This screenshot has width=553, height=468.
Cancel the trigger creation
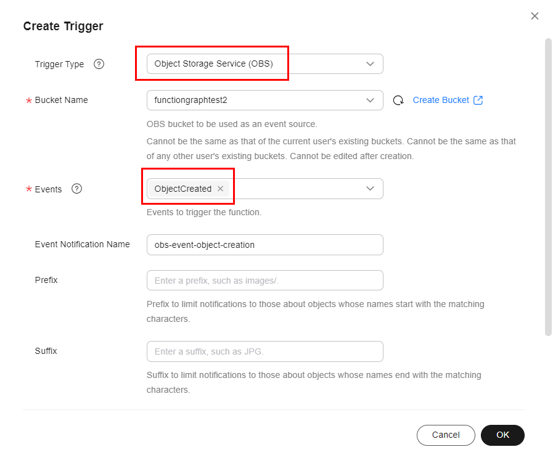(x=446, y=435)
